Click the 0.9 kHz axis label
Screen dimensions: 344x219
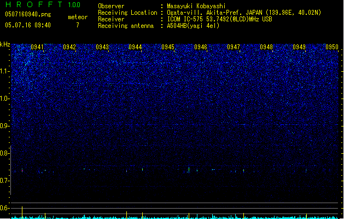tap(5, 126)
